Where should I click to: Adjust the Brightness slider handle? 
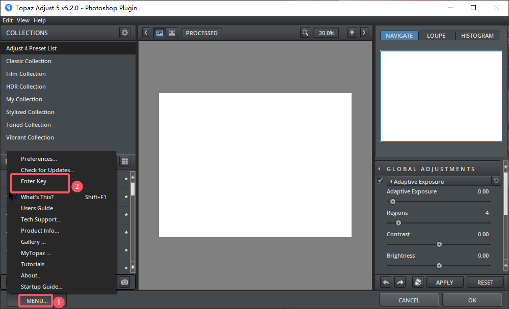tap(439, 266)
